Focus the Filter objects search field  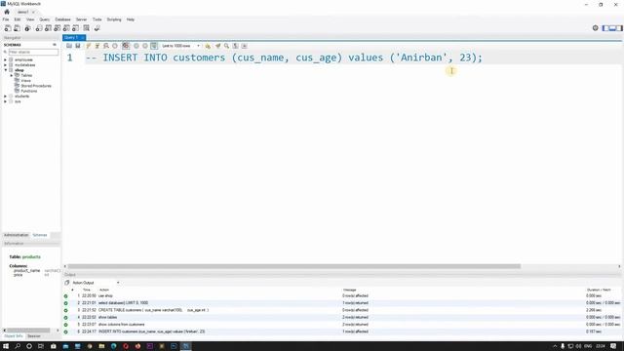coord(33,52)
